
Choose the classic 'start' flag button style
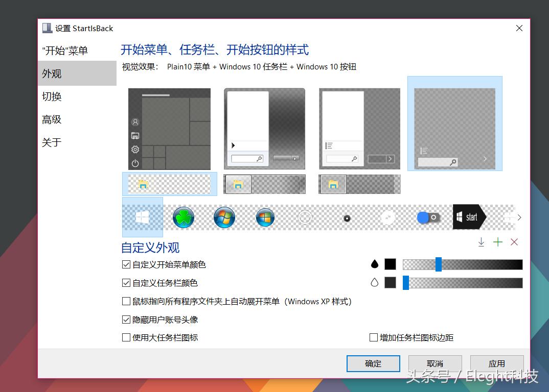click(x=469, y=217)
